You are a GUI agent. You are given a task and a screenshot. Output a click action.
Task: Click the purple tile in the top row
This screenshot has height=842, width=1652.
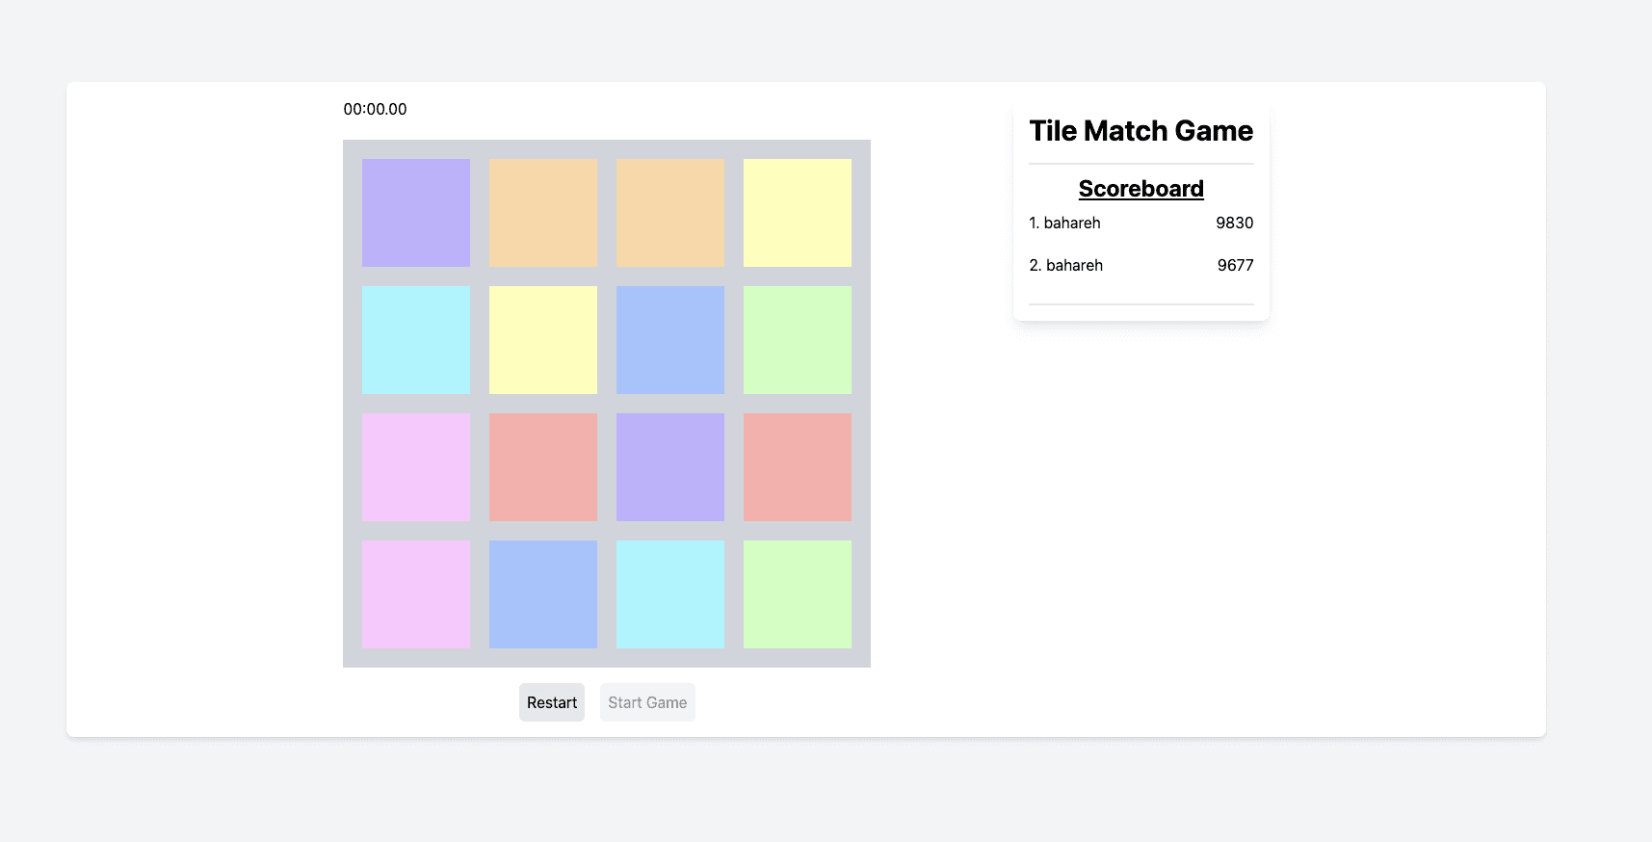pos(416,213)
